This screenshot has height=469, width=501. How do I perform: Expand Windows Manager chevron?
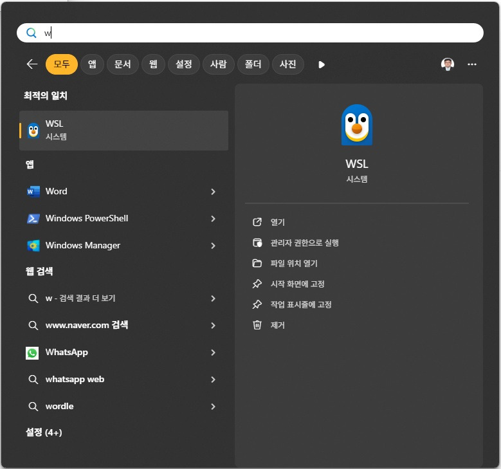pos(213,246)
